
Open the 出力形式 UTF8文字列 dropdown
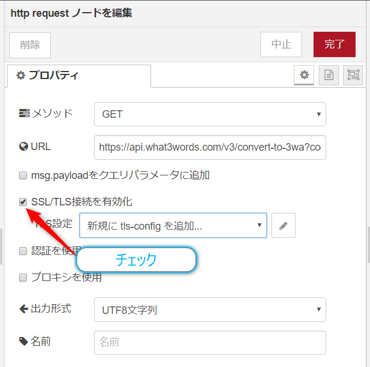(x=210, y=309)
